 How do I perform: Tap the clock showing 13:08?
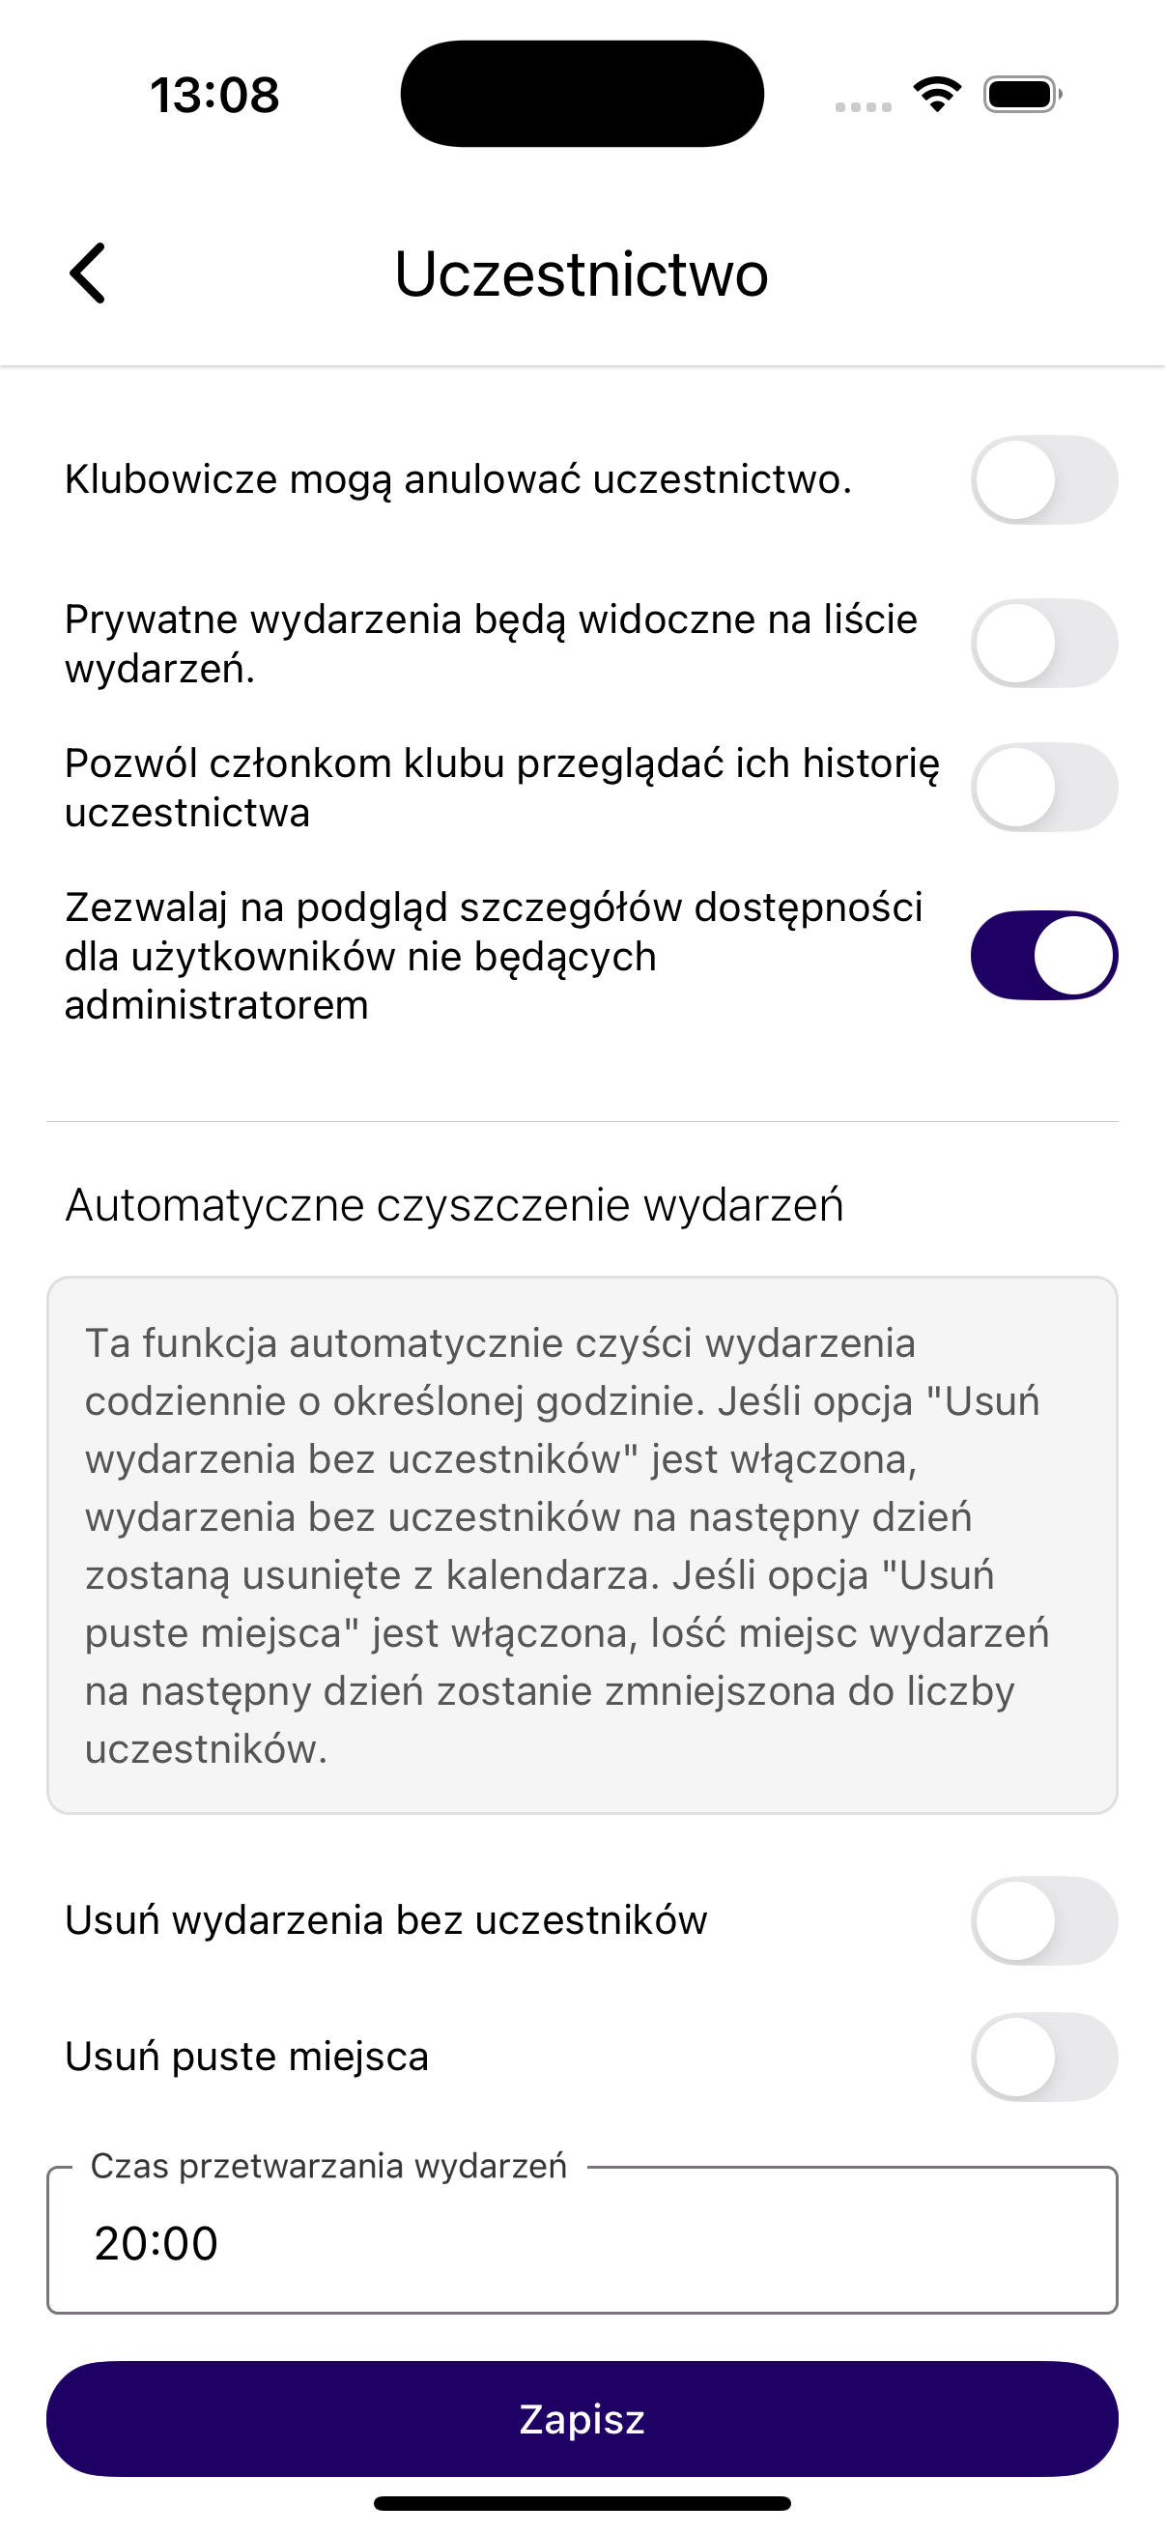(x=215, y=95)
